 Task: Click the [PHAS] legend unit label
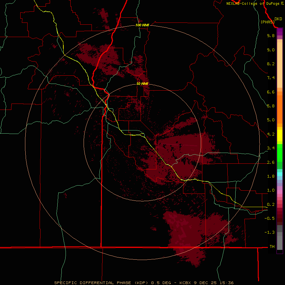(x=268, y=22)
